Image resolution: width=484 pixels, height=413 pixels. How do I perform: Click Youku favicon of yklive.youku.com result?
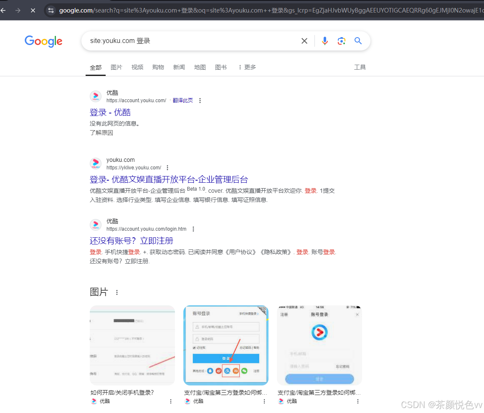pyautogui.click(x=96, y=164)
